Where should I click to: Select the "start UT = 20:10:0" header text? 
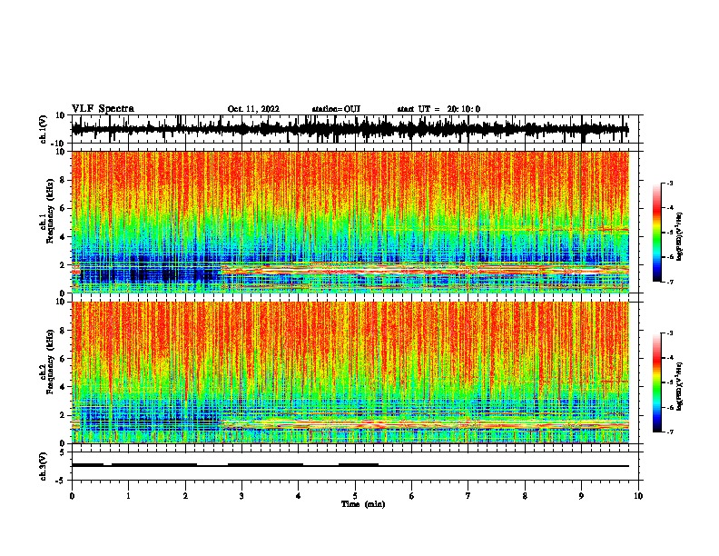click(x=438, y=109)
